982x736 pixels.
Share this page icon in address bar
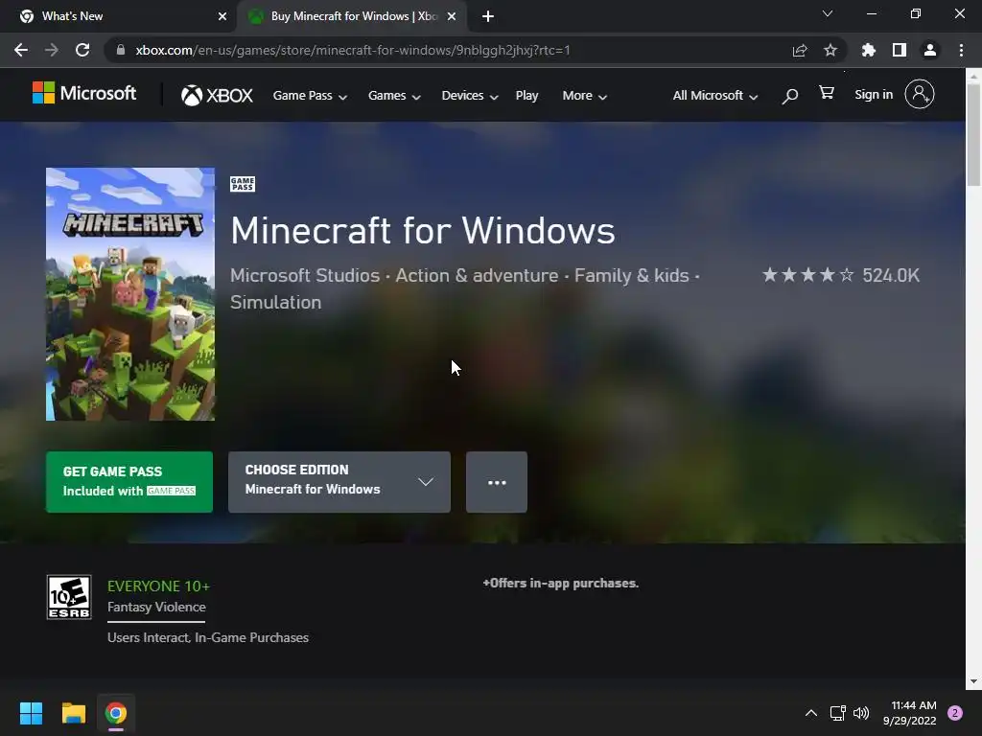click(x=800, y=50)
